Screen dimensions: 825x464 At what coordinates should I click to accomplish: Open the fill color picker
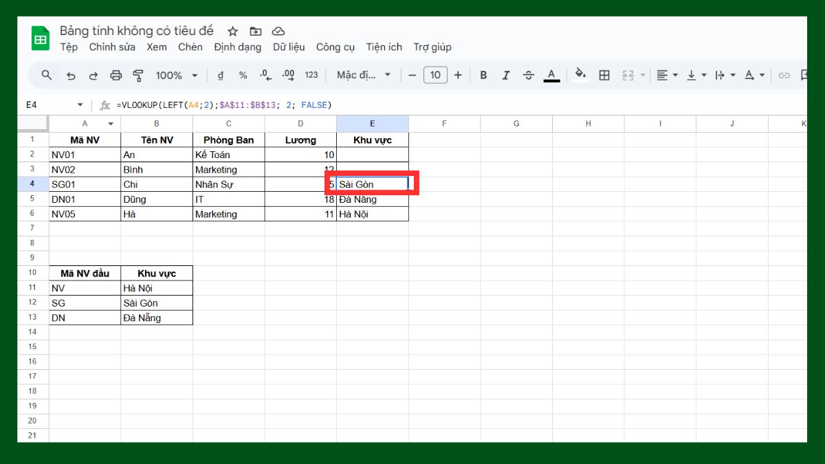580,75
